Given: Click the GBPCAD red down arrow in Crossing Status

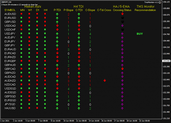Looking at the screenshot, I should 122,69.
